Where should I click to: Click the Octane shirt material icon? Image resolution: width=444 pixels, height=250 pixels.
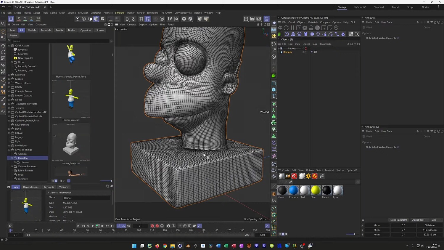(x=305, y=34)
